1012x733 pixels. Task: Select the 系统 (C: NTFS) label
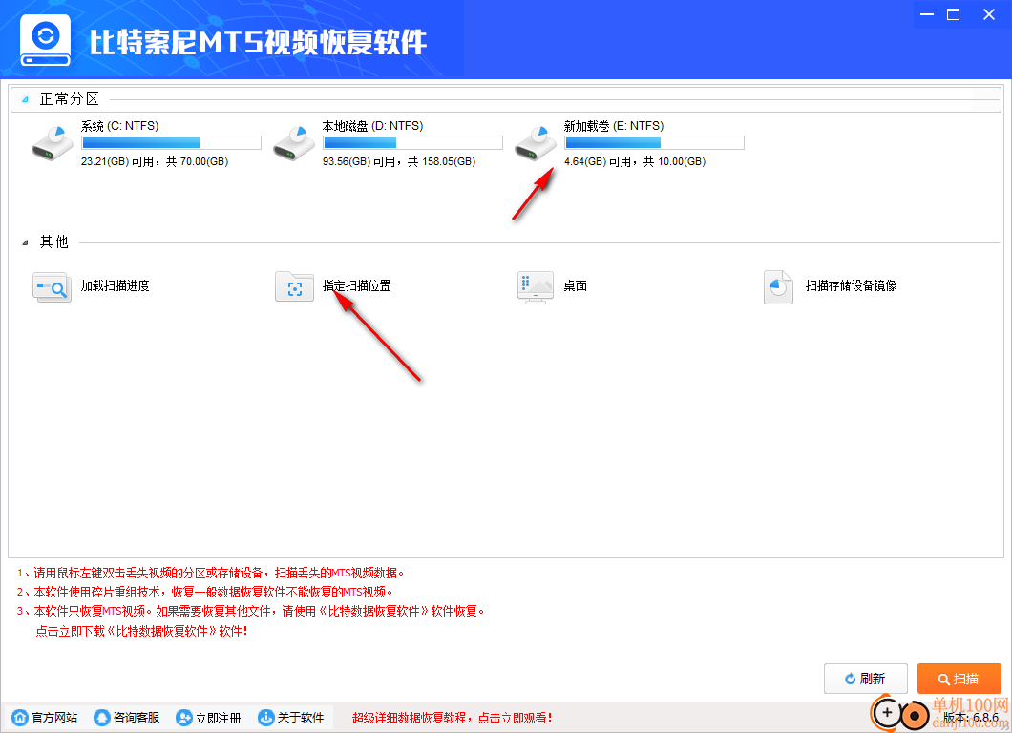point(119,126)
